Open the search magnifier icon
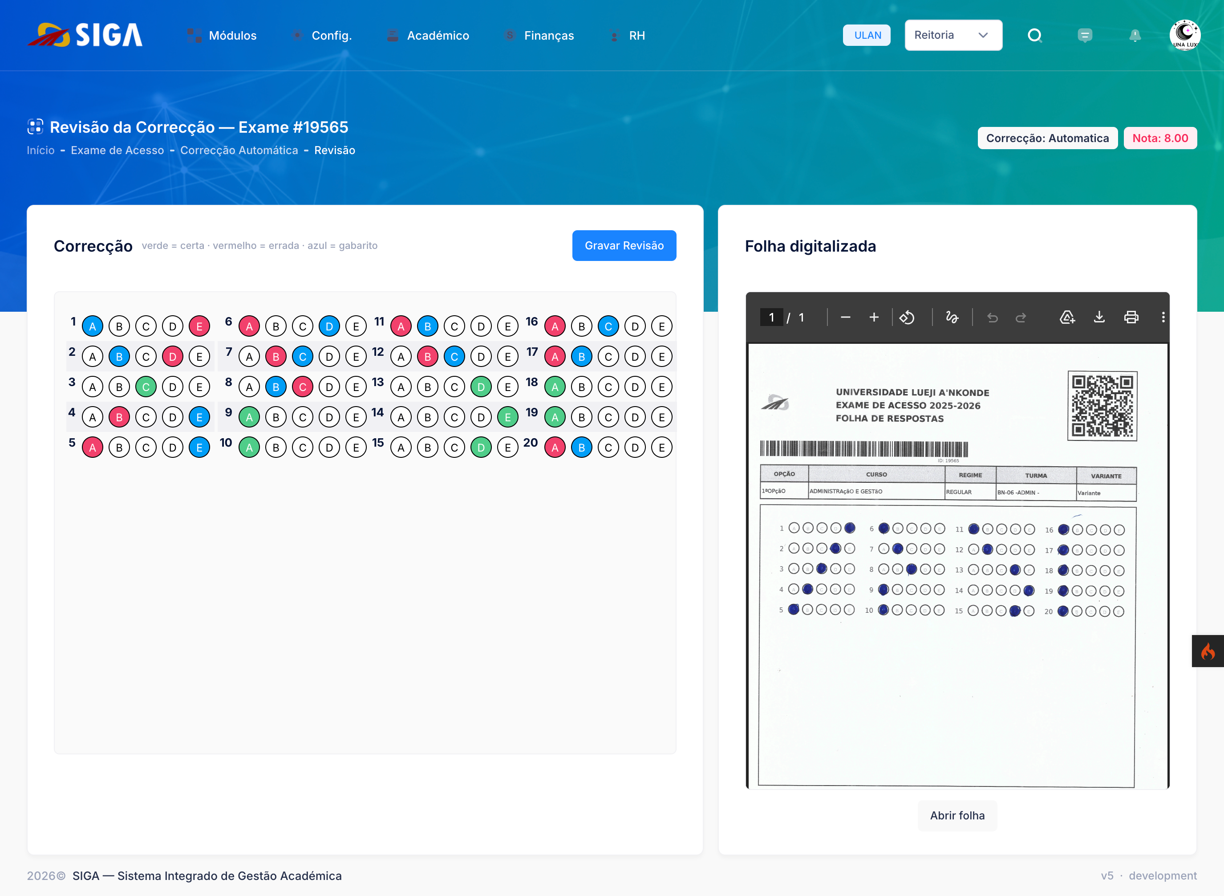Image resolution: width=1224 pixels, height=896 pixels. pyautogui.click(x=1035, y=35)
